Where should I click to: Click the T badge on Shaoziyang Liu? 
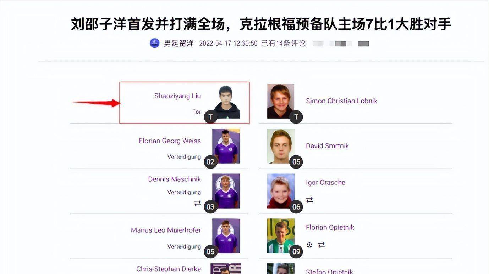pyautogui.click(x=210, y=117)
